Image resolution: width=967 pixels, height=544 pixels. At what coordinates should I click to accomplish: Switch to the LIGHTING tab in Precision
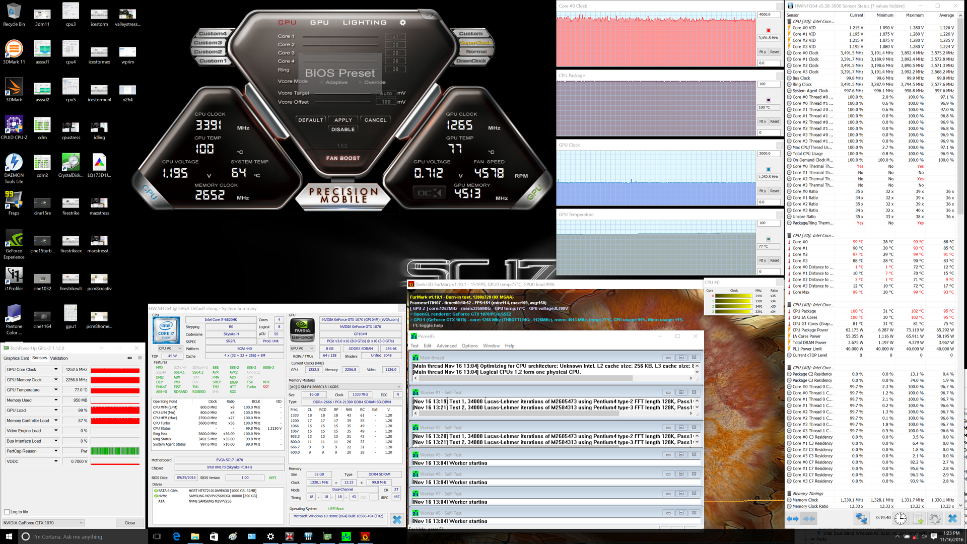(x=365, y=23)
